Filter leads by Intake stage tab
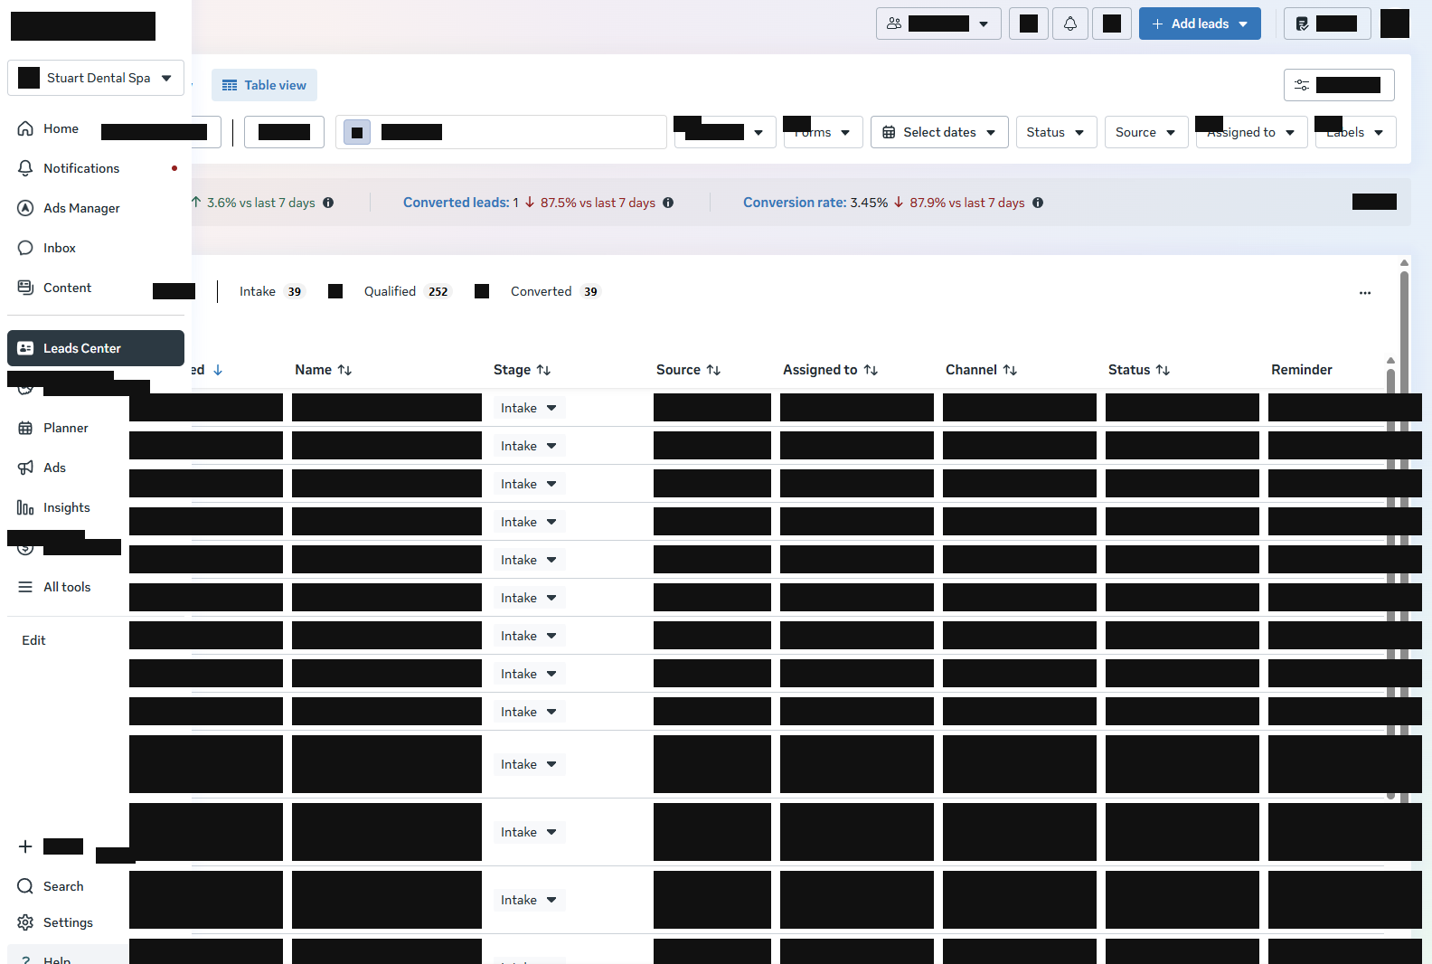 [x=271, y=291]
